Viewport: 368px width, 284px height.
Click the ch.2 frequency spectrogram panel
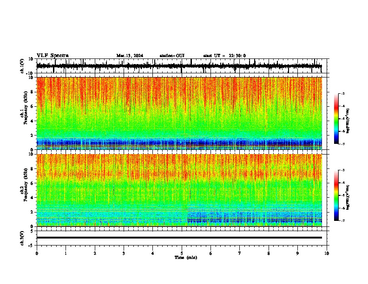point(179,190)
